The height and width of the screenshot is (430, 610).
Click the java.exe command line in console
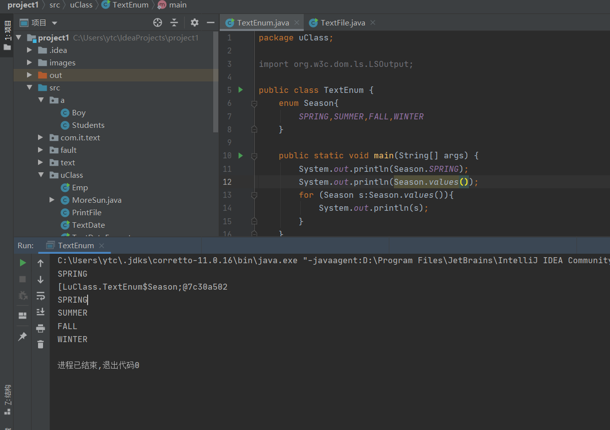coord(333,260)
